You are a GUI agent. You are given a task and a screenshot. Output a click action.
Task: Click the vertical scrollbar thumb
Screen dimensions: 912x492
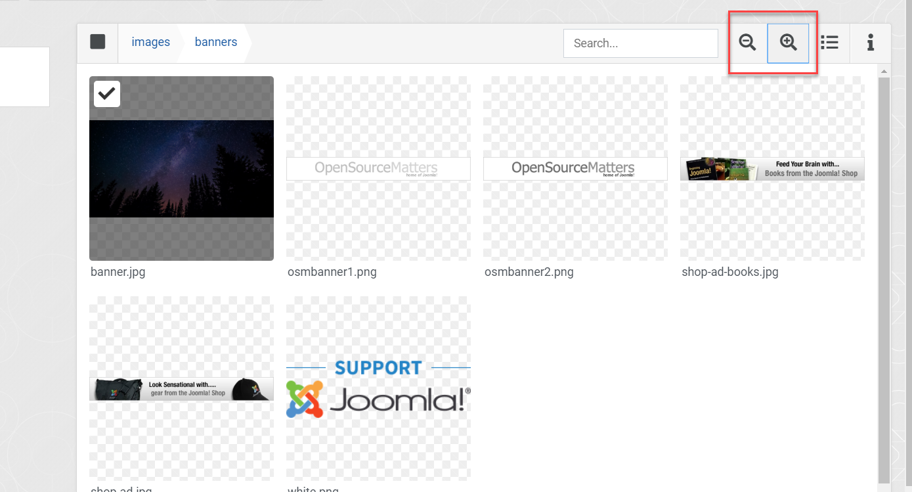(x=884, y=279)
